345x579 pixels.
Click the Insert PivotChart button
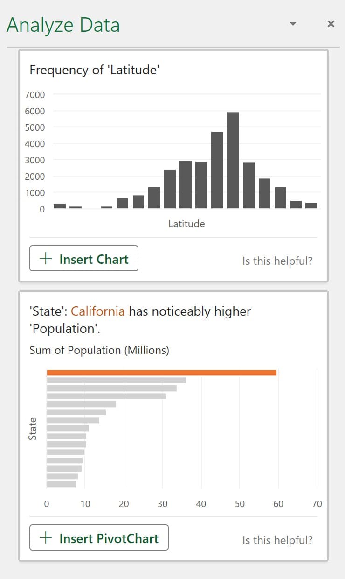tap(99, 537)
